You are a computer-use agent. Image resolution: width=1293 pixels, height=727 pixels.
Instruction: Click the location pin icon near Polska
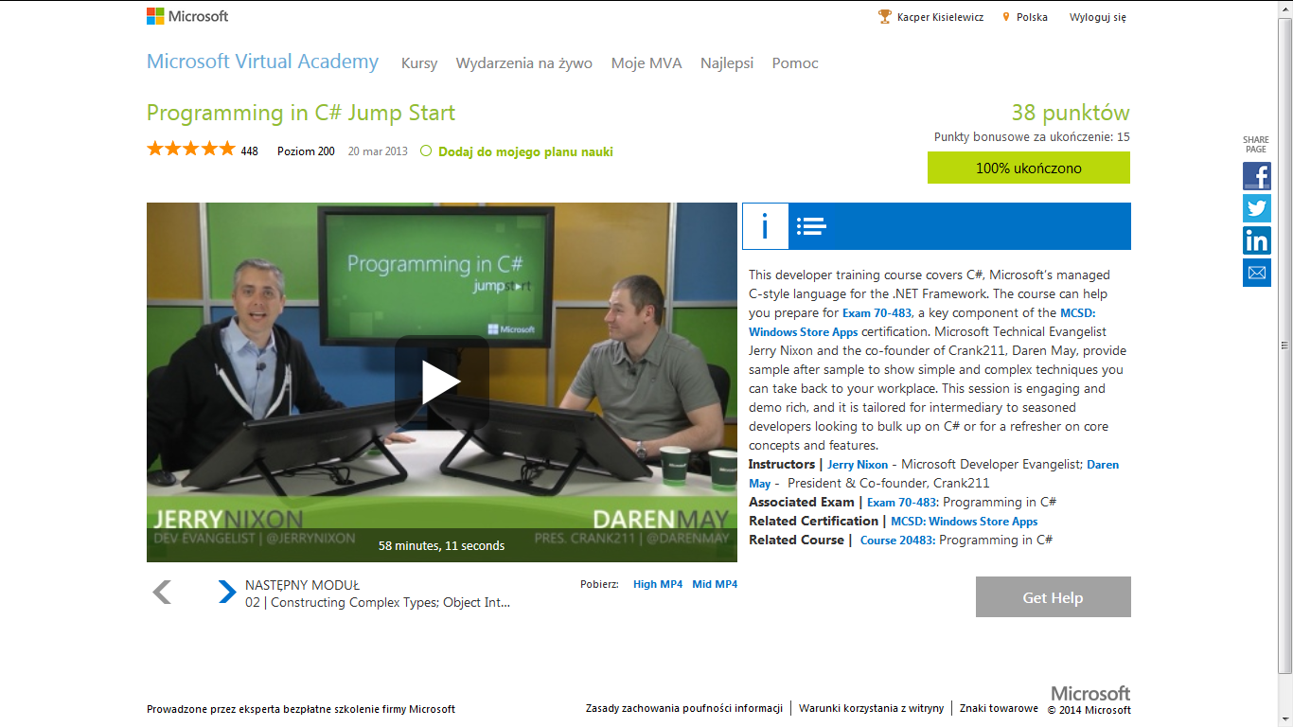pos(1006,17)
